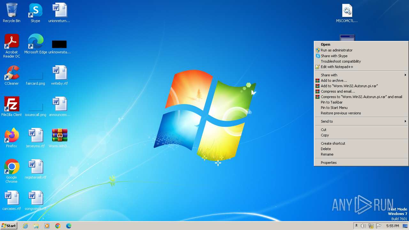Select the unionreturn Word document icon
This screenshot has height=230, width=409.
click(59, 13)
